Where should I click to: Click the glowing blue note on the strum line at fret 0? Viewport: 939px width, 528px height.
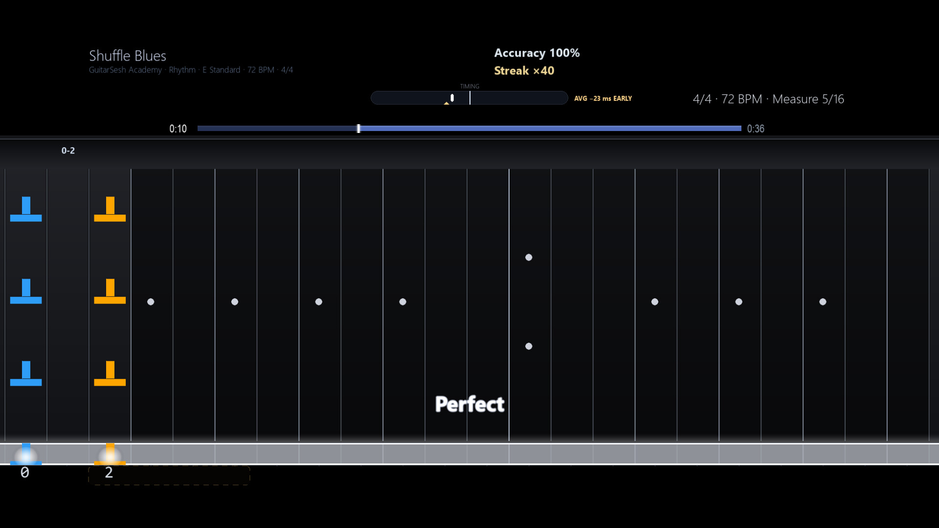coord(26,454)
